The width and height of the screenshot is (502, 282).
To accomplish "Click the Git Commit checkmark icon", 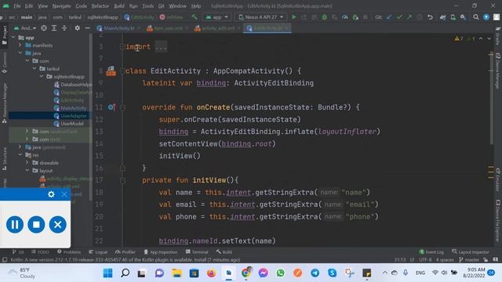I will [399, 17].
